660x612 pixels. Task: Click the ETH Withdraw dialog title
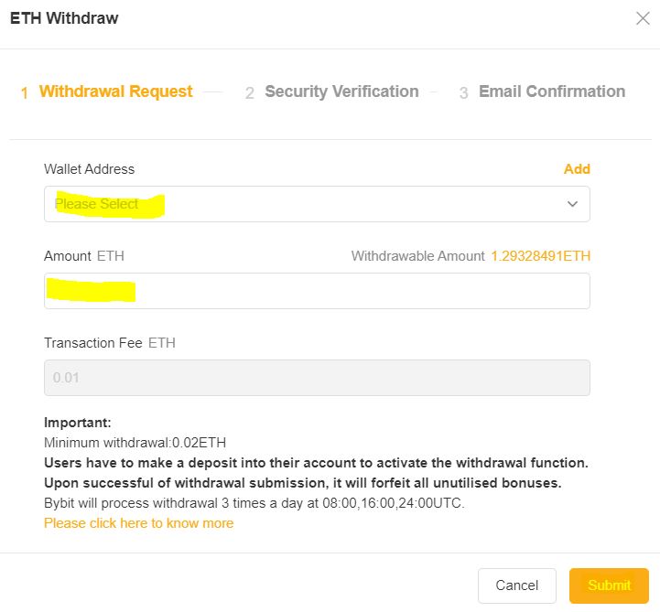pos(64,18)
